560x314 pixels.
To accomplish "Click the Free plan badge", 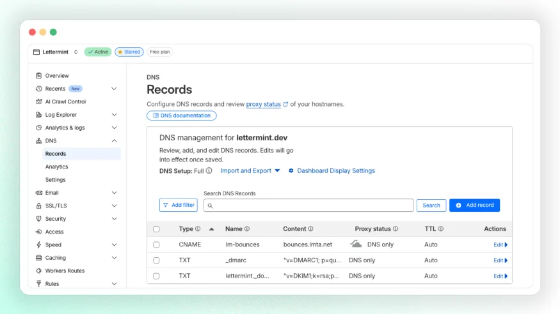I will point(159,52).
